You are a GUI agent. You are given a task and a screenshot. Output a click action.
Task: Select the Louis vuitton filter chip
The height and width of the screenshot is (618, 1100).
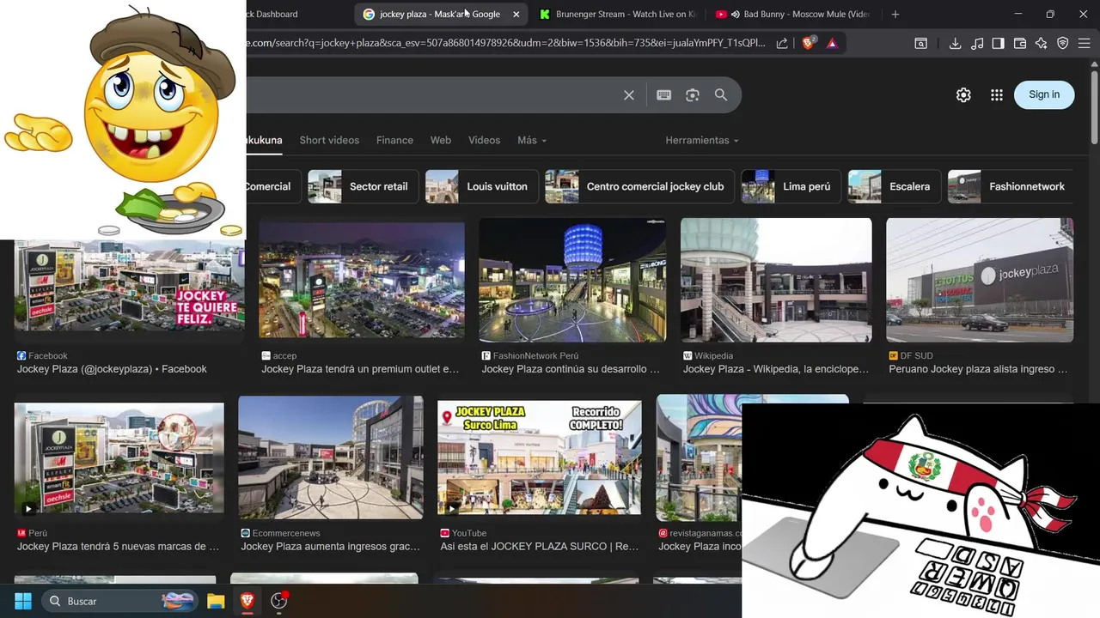482,186
